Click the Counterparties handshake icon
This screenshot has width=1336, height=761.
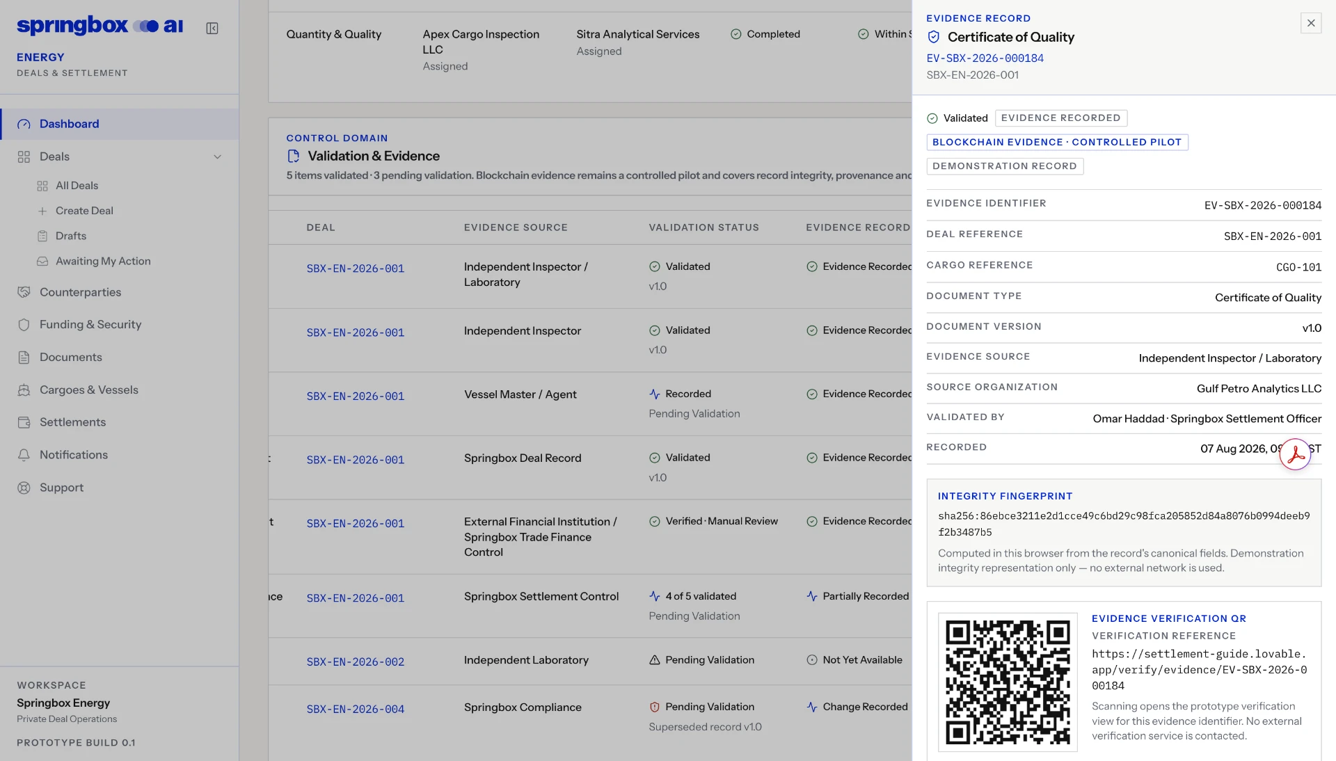tap(24, 292)
